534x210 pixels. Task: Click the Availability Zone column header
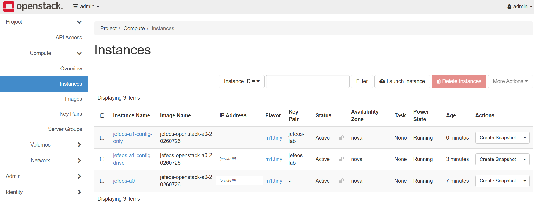(x=365, y=115)
